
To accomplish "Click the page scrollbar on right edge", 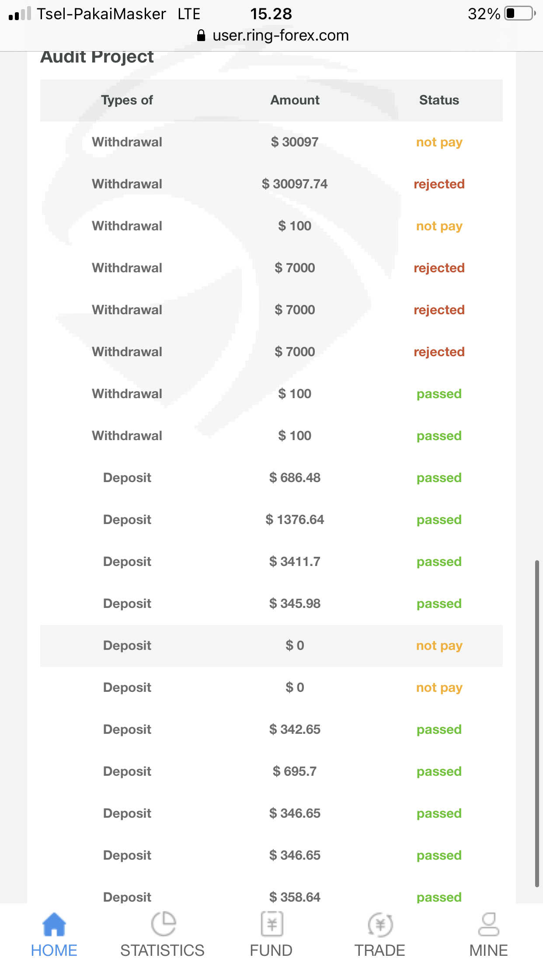I will pos(537,721).
